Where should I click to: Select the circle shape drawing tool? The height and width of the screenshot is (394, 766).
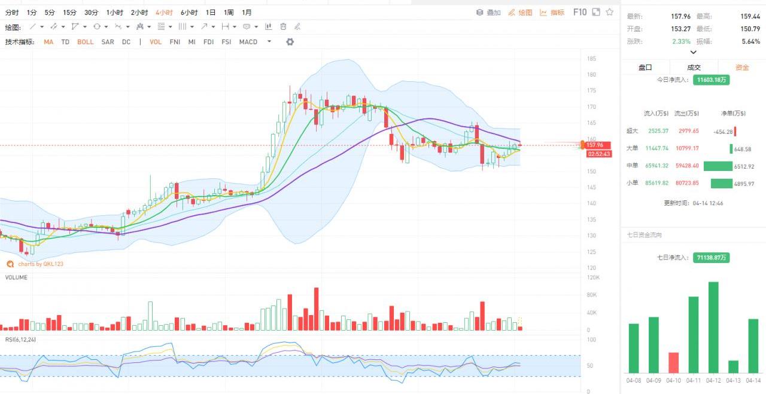click(96, 27)
